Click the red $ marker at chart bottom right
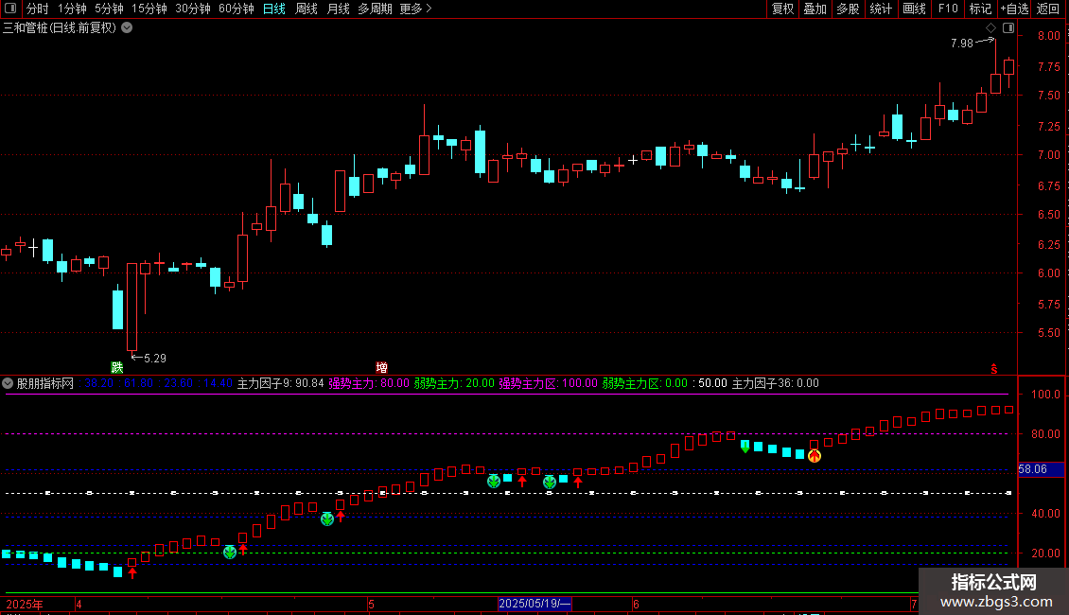Screen dimensions: 1069x615 pos(994,369)
